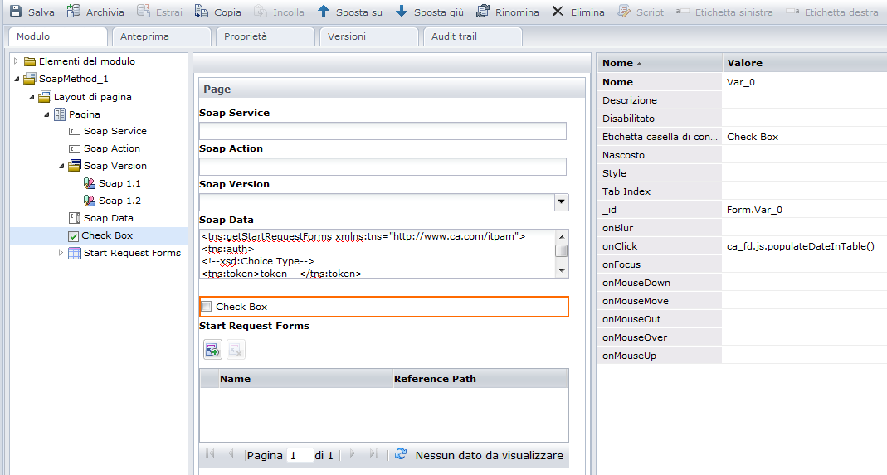Click Etichetta sinistra toolbar button

tap(724, 12)
